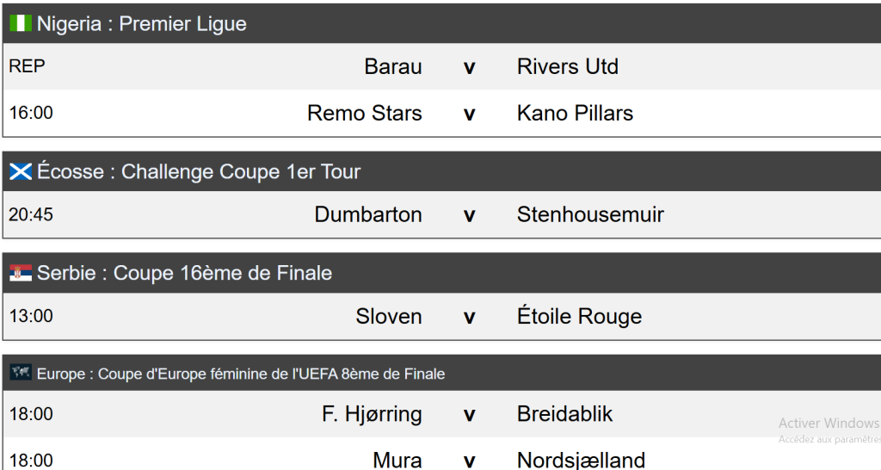The width and height of the screenshot is (881, 470).
Task: Click the Remo Stars team link
Action: (365, 113)
